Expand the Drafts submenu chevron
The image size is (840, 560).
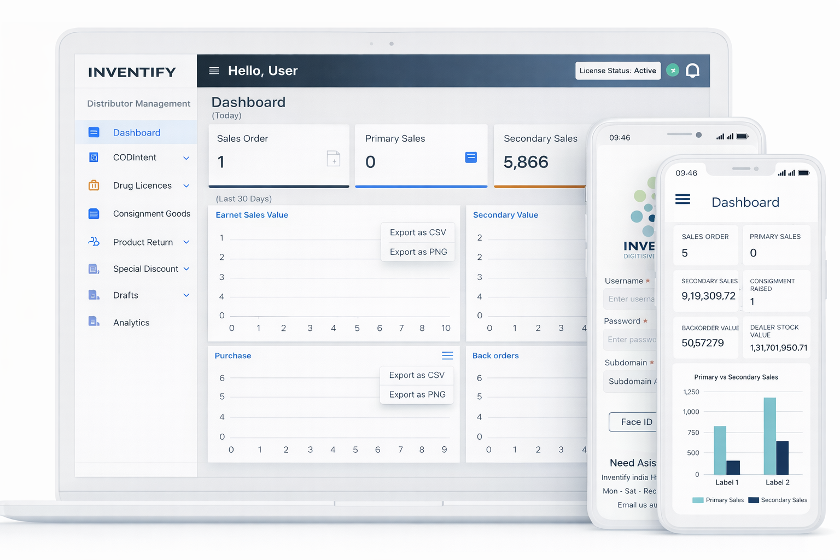(186, 295)
